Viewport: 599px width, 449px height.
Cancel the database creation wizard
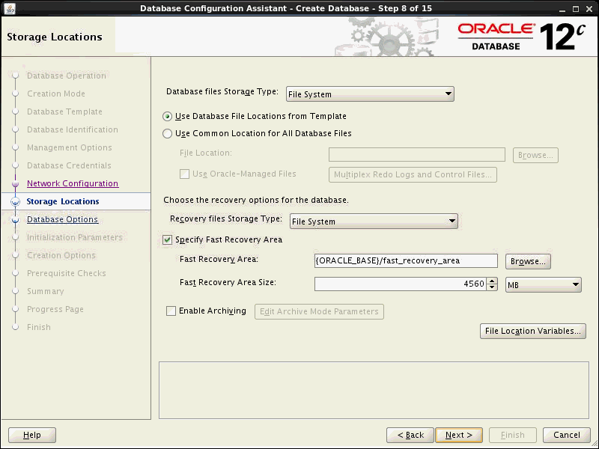[567, 435]
